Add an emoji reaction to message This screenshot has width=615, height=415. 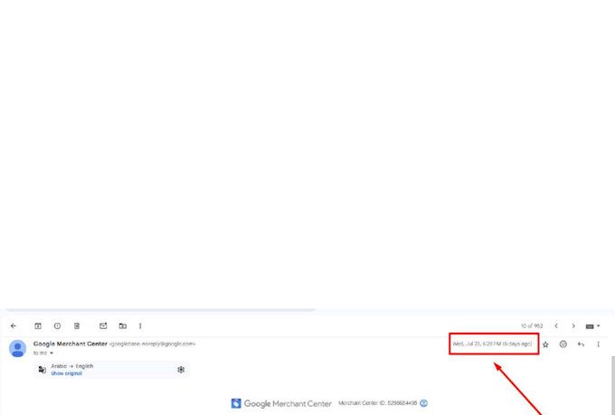pos(563,344)
